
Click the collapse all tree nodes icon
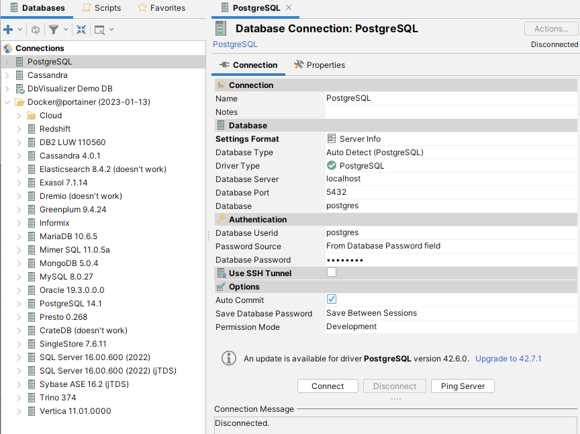pos(81,30)
